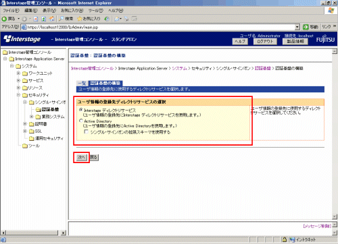Click the メッセージ削除 link
Image resolution: width=338 pixels, height=244 pixels.
(316, 226)
